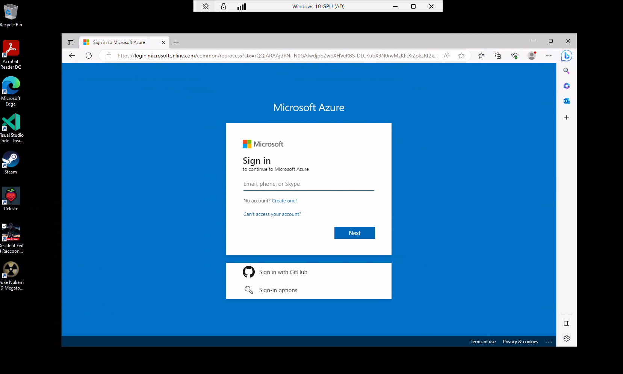Click the browser profile avatar
Image resolution: width=623 pixels, height=374 pixels.
[532, 55]
